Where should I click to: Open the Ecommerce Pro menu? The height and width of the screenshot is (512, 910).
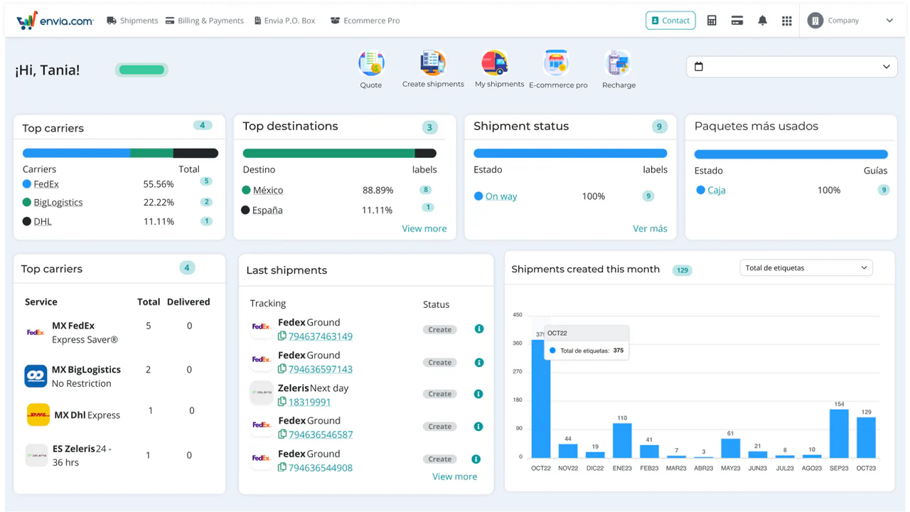(365, 21)
